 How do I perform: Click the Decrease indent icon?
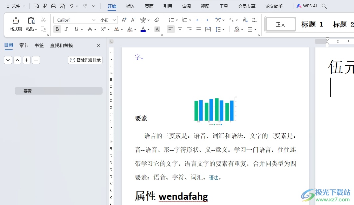(199, 20)
